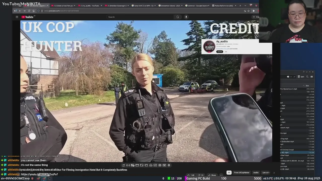Image resolution: width=322 pixels, height=181 pixels.
Task: Start voice search with the microphone icon
Action: pos(186,17)
